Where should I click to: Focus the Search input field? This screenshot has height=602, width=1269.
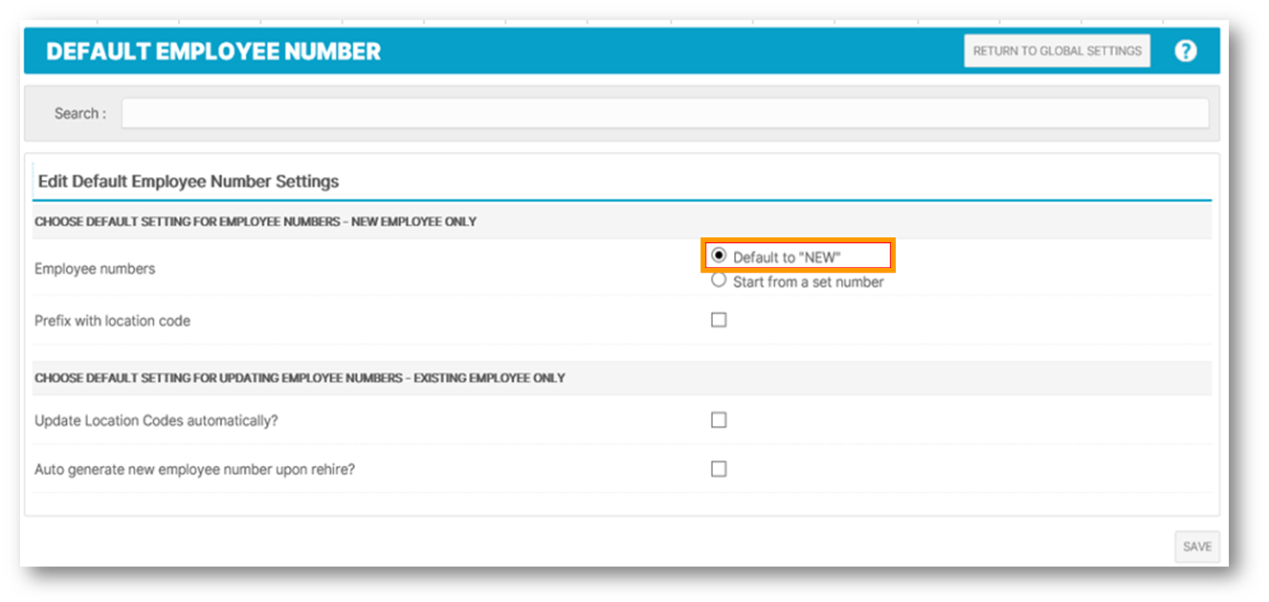click(x=665, y=113)
